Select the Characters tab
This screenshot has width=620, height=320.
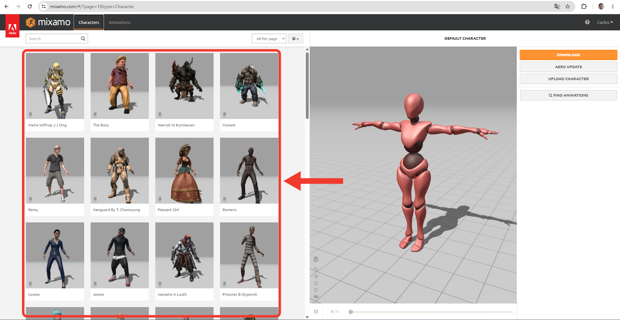[89, 22]
